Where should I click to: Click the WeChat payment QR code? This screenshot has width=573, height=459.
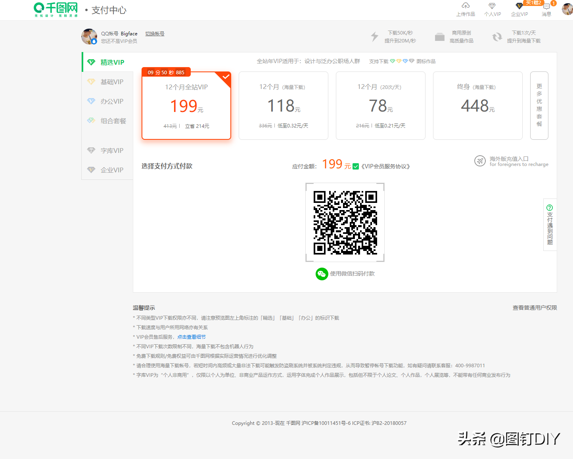click(x=345, y=222)
